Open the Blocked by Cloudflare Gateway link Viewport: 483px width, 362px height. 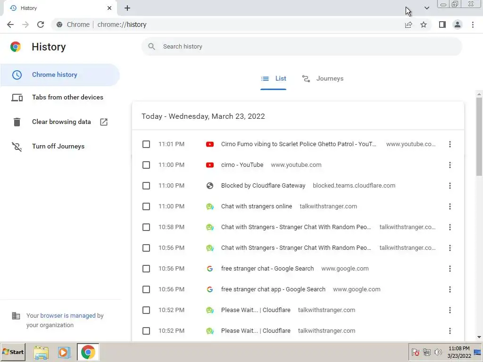point(263,186)
